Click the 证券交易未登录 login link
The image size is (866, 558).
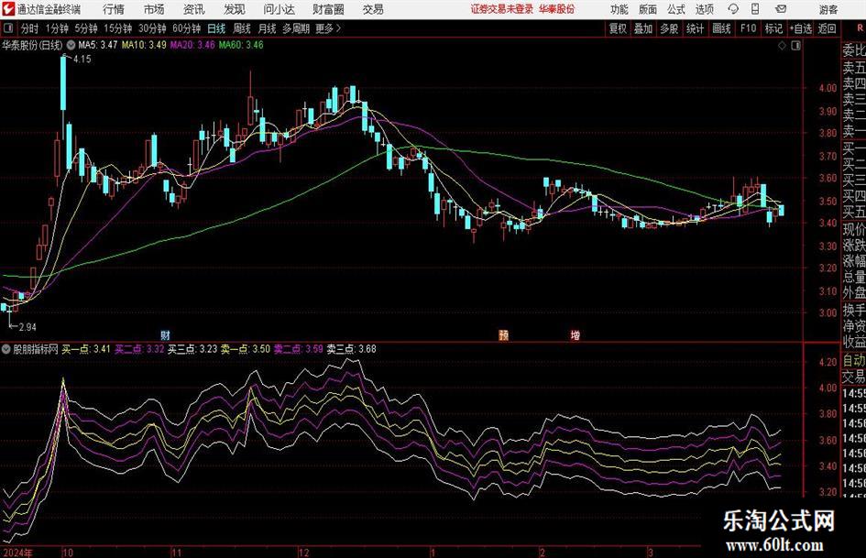[x=502, y=9]
